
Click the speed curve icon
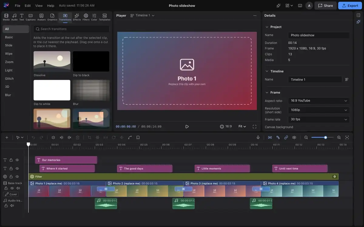coord(130,137)
